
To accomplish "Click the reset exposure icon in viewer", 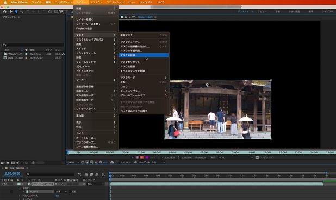I will (101, 162).
